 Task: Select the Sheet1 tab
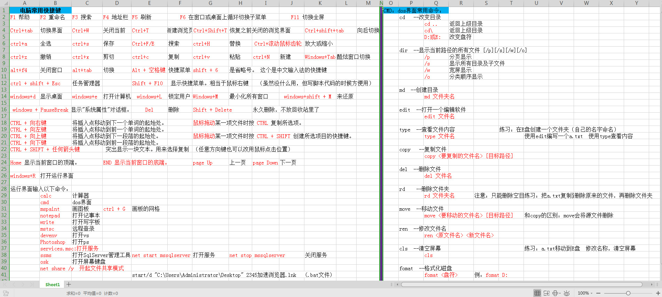pyautogui.click(x=53, y=284)
